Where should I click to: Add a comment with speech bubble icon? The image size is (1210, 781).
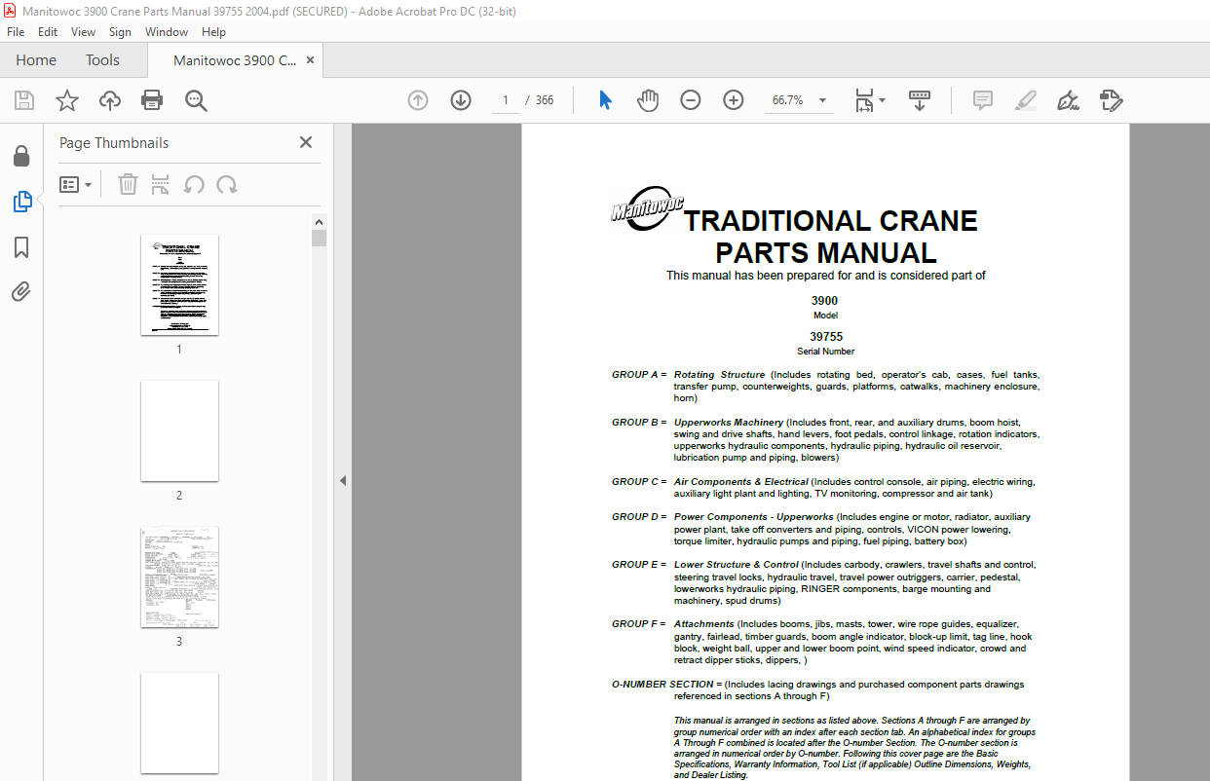click(x=983, y=100)
